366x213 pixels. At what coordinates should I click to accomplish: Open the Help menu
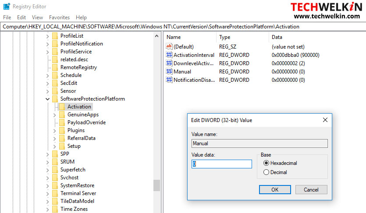point(81,17)
